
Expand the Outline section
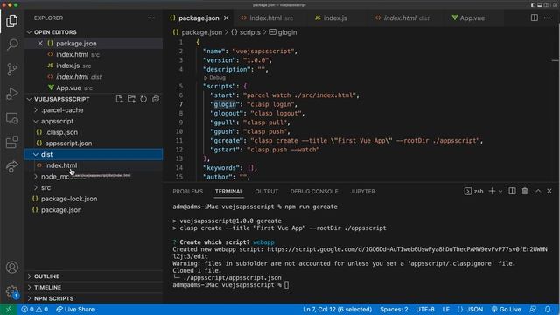coord(94,276)
